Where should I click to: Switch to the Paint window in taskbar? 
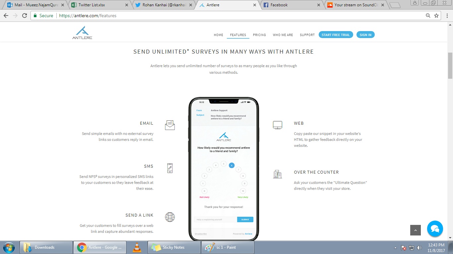tap(228, 247)
